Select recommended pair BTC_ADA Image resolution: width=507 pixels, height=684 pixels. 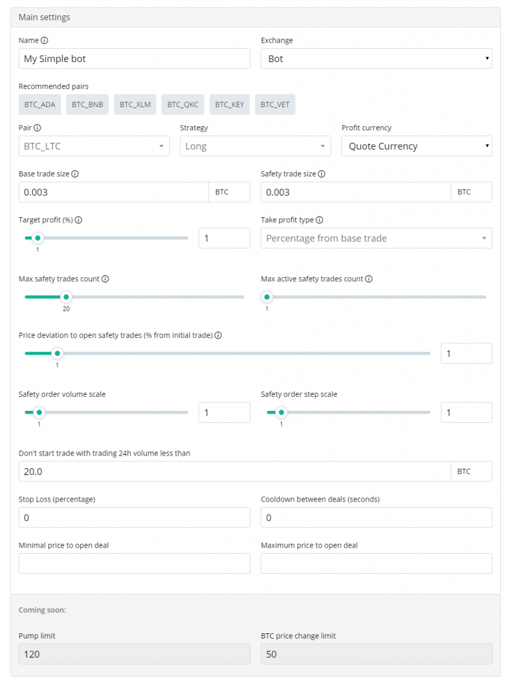coord(39,104)
